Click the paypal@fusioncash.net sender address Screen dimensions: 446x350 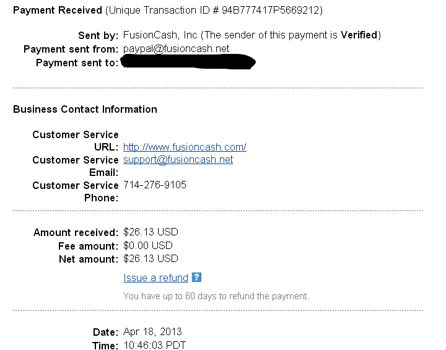[176, 49]
